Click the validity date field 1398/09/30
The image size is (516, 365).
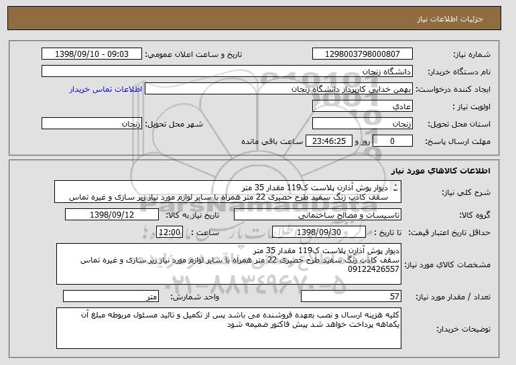coord(319,232)
